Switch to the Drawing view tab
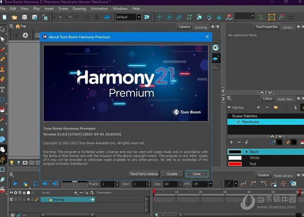This screenshot has width=304, height=217. pyautogui.click(x=201, y=27)
